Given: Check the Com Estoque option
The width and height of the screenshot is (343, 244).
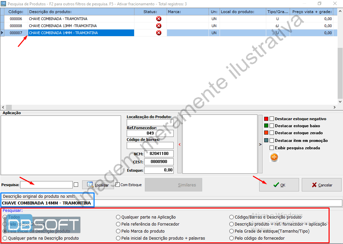Looking at the screenshot, I should pos(118,184).
